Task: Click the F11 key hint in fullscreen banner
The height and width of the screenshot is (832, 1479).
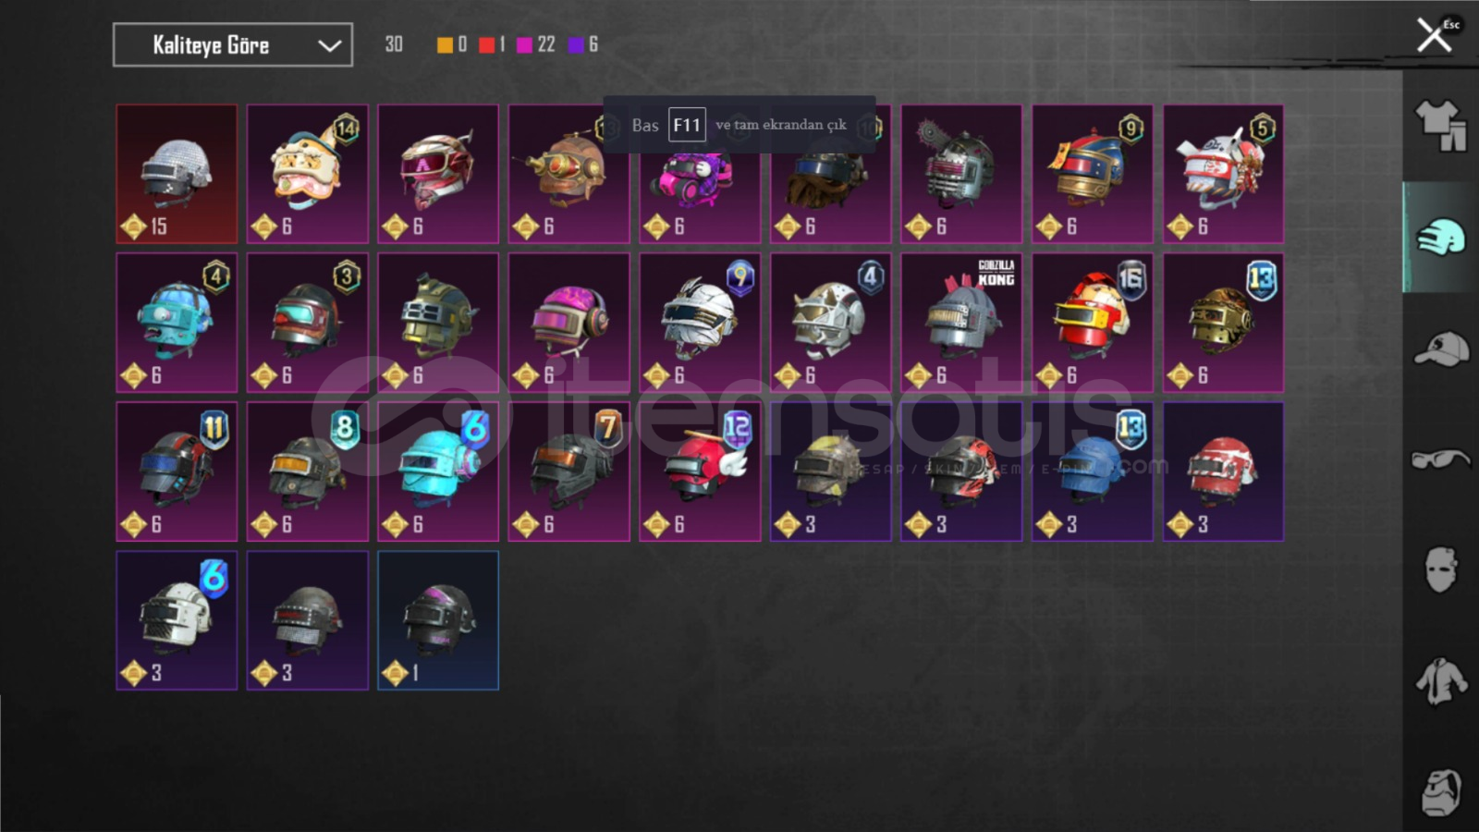Action: (687, 125)
